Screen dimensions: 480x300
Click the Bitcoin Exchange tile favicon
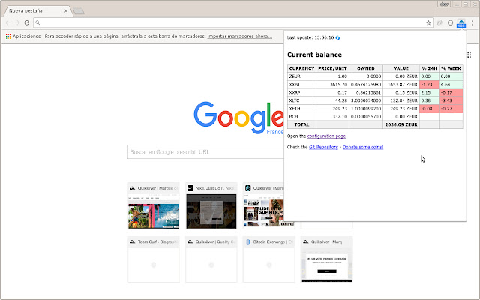(248, 241)
